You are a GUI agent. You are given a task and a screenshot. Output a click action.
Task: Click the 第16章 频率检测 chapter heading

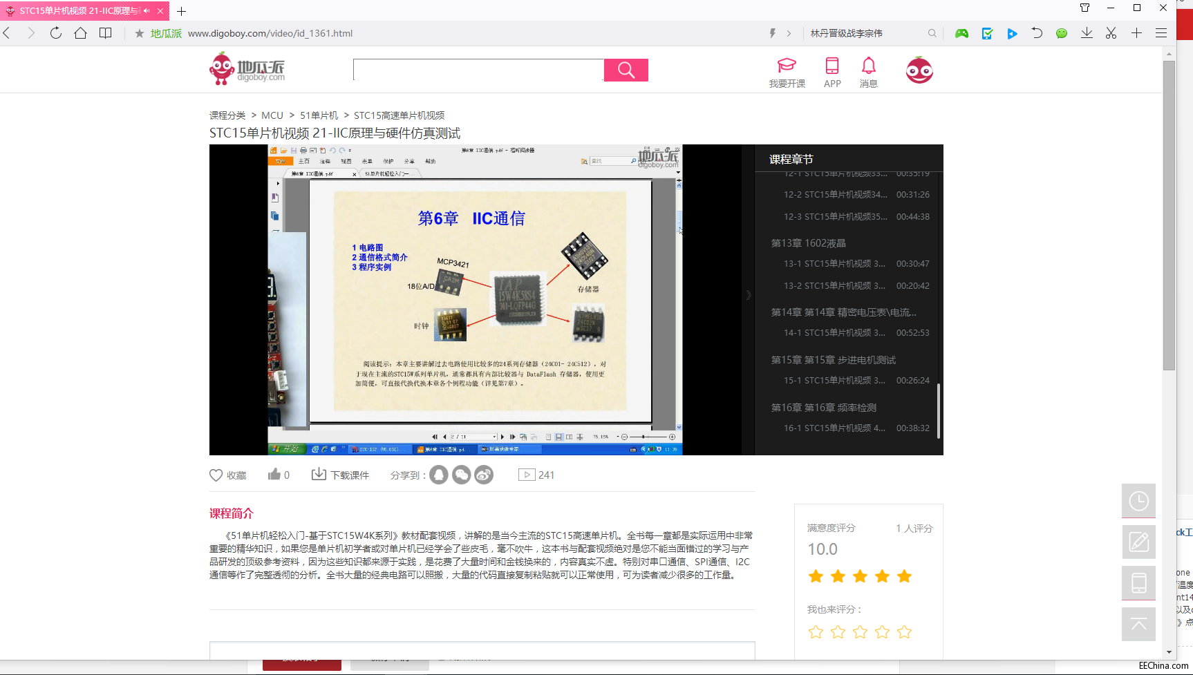(823, 408)
